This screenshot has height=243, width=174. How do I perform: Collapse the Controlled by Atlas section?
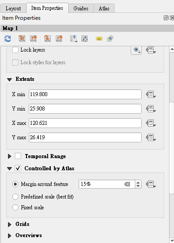coord(9,168)
